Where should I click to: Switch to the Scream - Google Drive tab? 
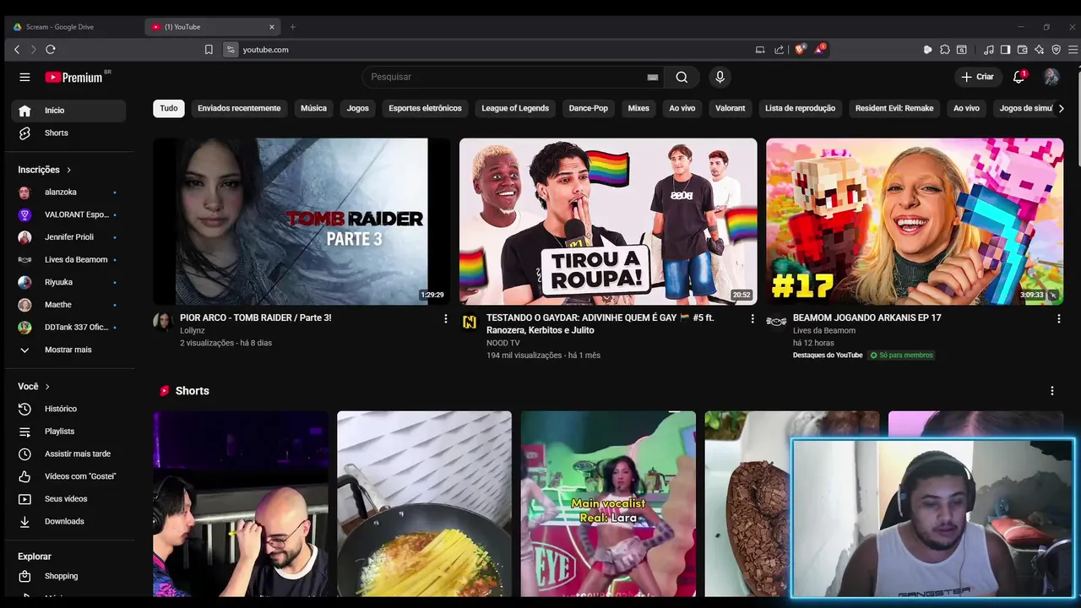point(72,27)
